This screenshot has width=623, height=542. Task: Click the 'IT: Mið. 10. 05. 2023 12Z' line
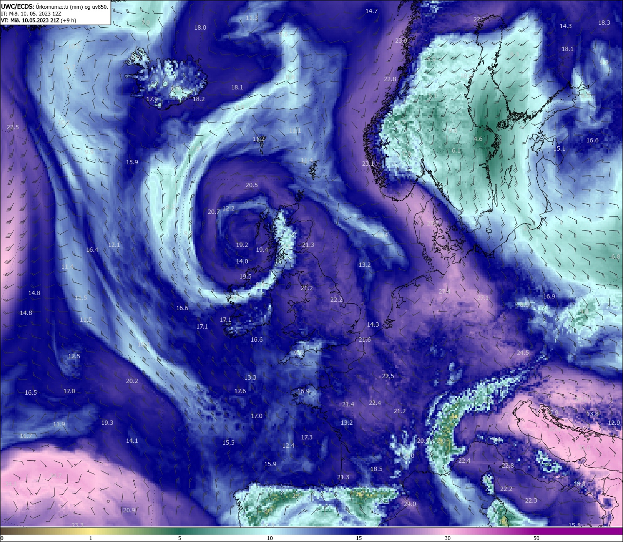click(31, 14)
